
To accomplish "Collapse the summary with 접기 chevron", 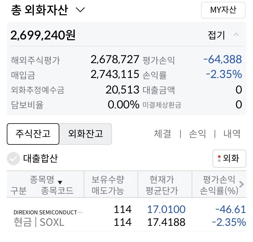I will coord(236,35).
